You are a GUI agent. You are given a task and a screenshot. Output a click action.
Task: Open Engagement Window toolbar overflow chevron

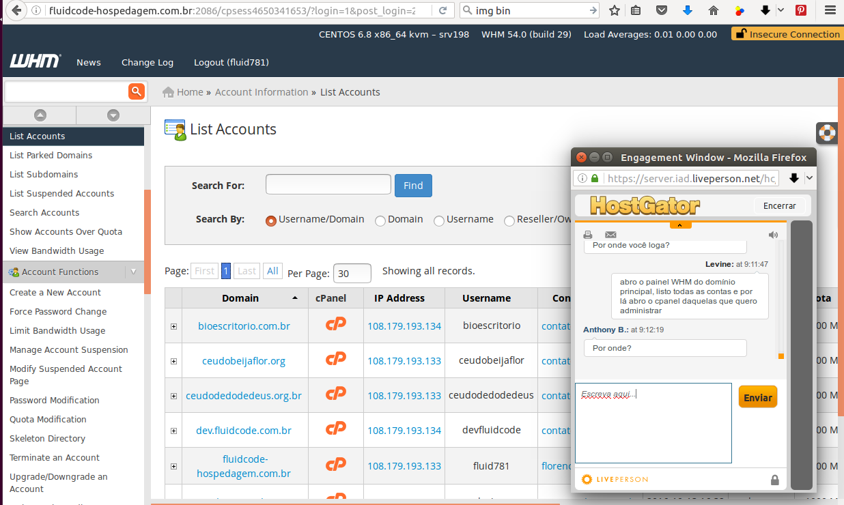809,178
